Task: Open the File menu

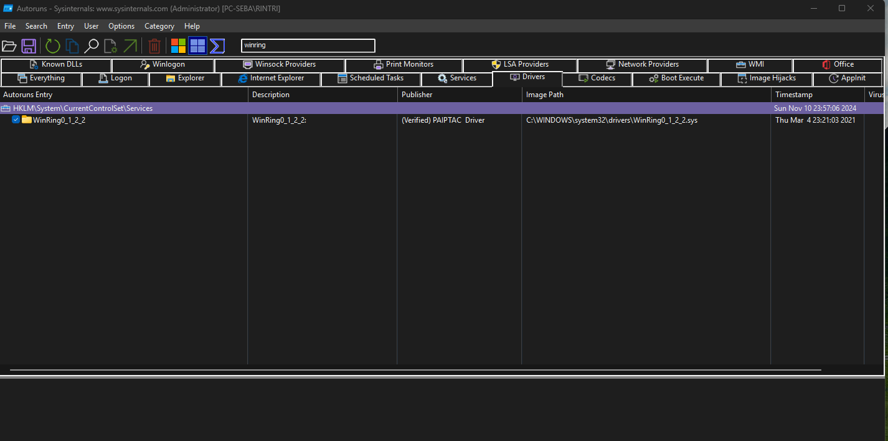Action: point(10,26)
